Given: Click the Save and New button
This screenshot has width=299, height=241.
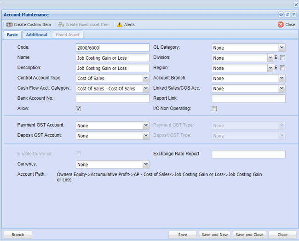Looking at the screenshot, I should pyautogui.click(x=215, y=235).
